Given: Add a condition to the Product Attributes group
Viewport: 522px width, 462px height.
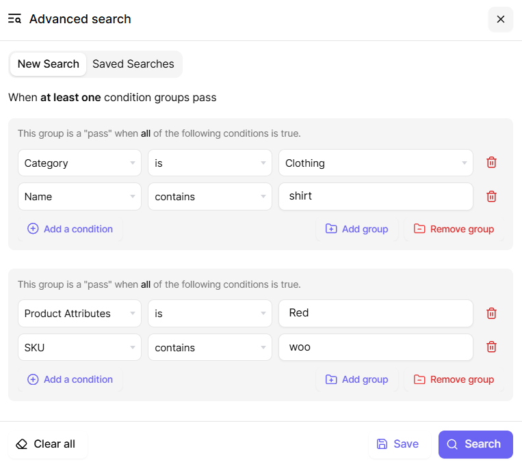Looking at the screenshot, I should [70, 379].
